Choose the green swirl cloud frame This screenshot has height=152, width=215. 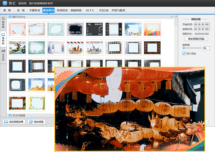(x=37, y=103)
